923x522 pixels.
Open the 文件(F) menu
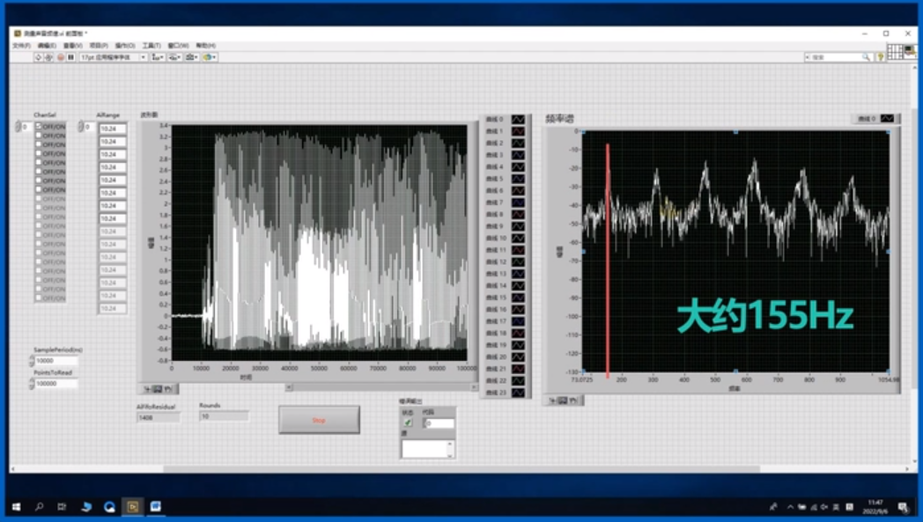(21, 45)
